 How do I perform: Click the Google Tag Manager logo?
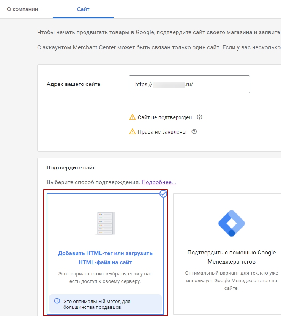(x=231, y=223)
